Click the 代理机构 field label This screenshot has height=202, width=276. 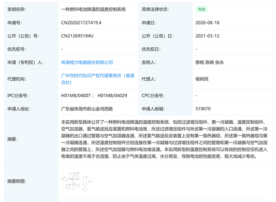pos(17,79)
